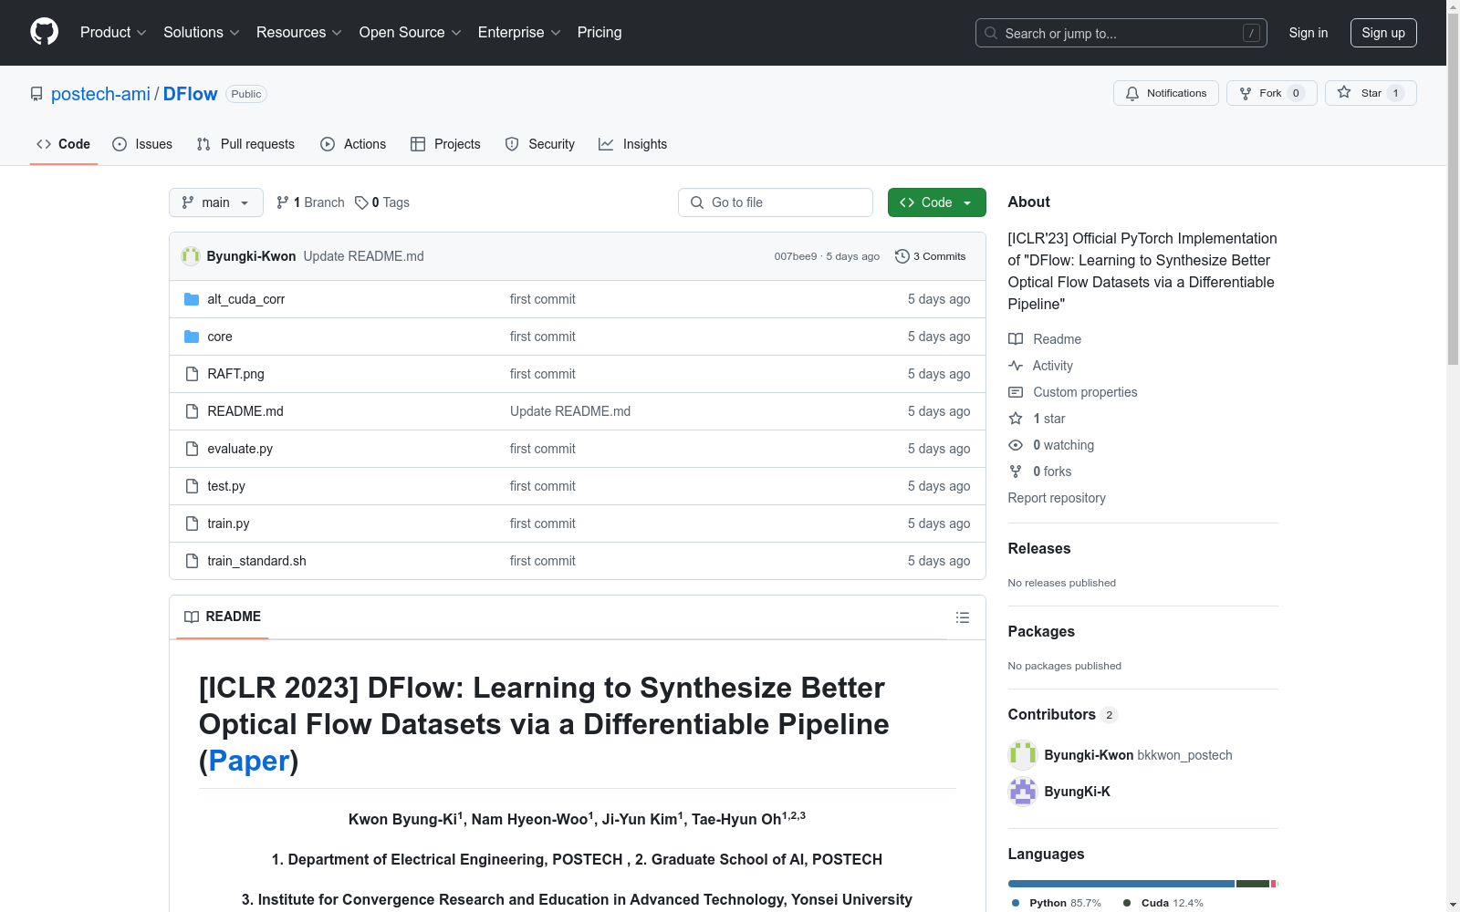Click the Readme book icon in About
Viewport: 1460px width, 912px height.
(x=1016, y=339)
